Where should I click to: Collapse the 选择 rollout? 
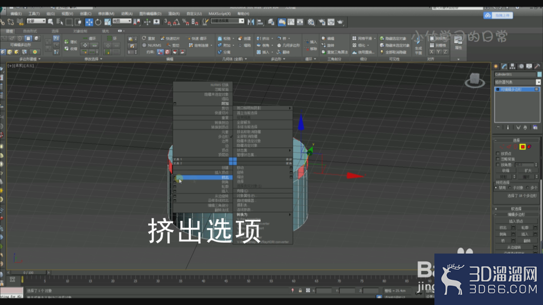[x=516, y=140]
